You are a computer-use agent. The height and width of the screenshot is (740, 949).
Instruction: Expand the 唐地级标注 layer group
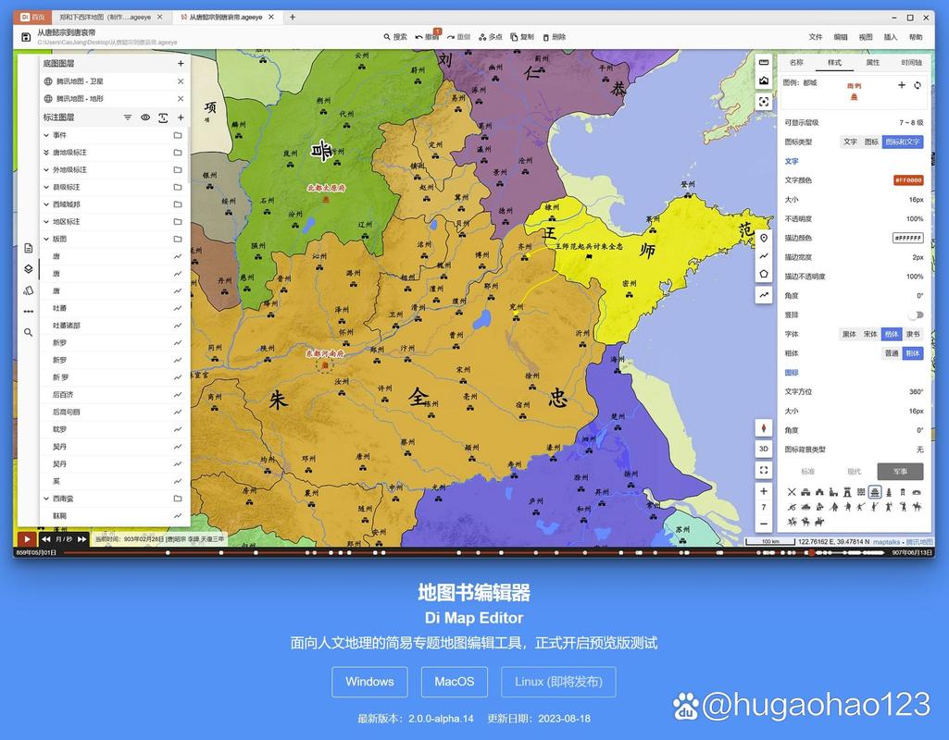click(46, 153)
